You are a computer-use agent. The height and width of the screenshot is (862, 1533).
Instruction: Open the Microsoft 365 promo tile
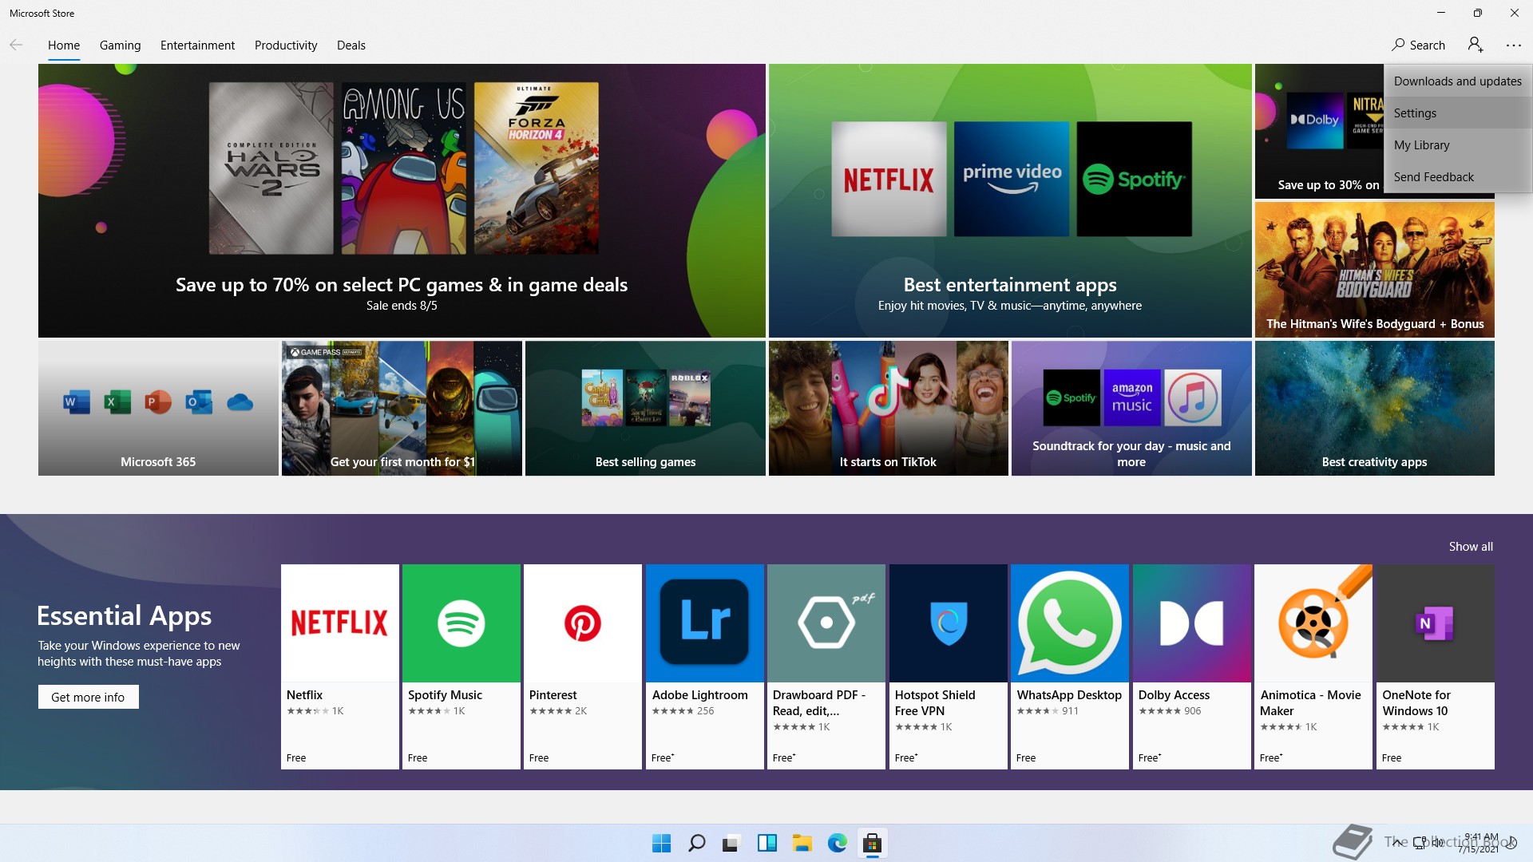(158, 409)
